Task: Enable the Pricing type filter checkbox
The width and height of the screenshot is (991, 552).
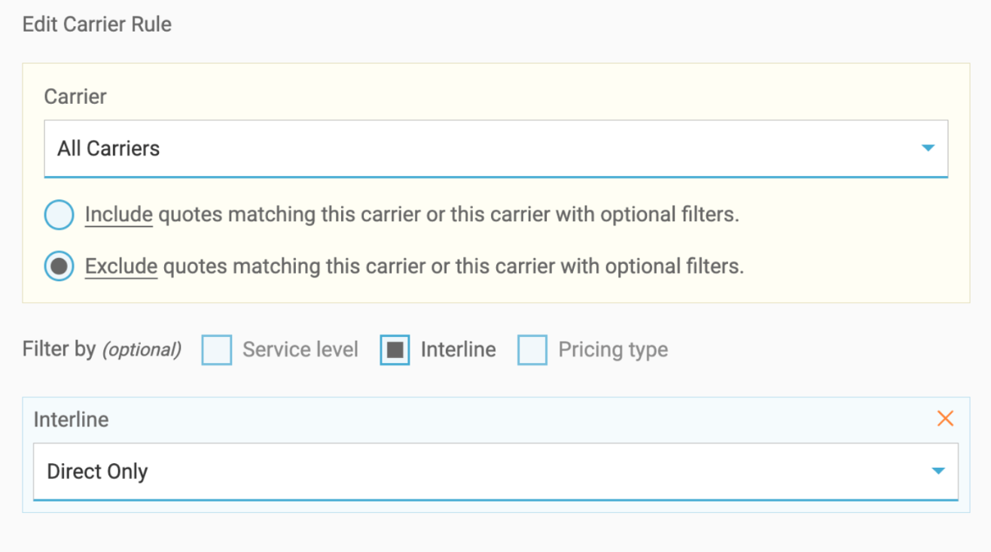Action: point(532,350)
